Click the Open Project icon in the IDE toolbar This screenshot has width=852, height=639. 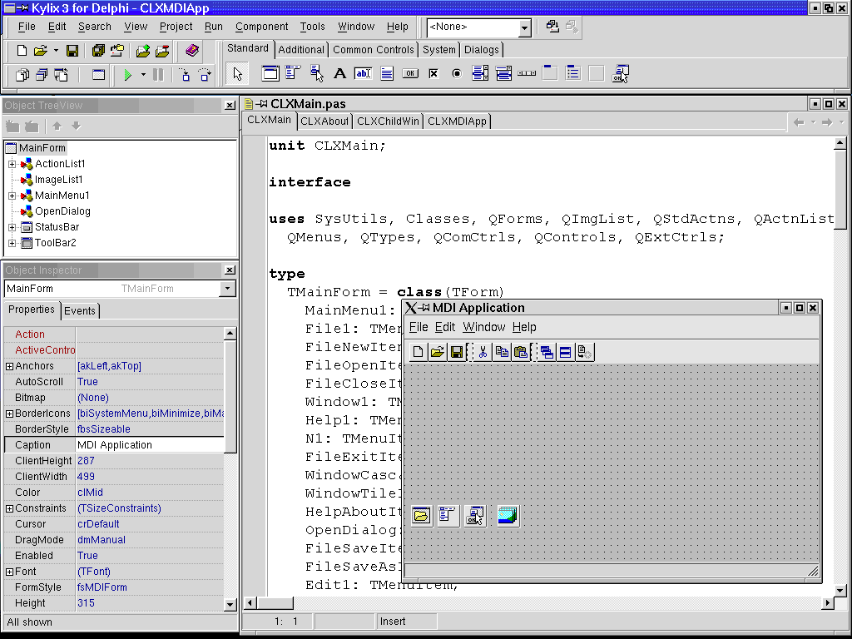point(117,51)
